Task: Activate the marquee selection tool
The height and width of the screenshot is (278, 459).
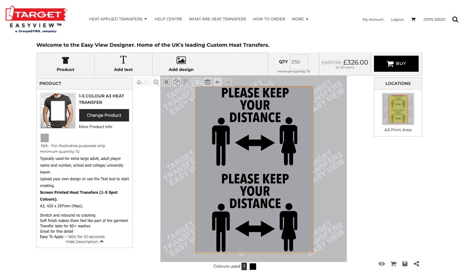Action: coord(197,82)
